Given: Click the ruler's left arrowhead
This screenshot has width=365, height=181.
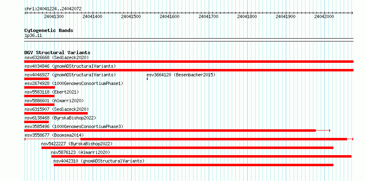Looking at the screenshot, I should [x=25, y=13].
